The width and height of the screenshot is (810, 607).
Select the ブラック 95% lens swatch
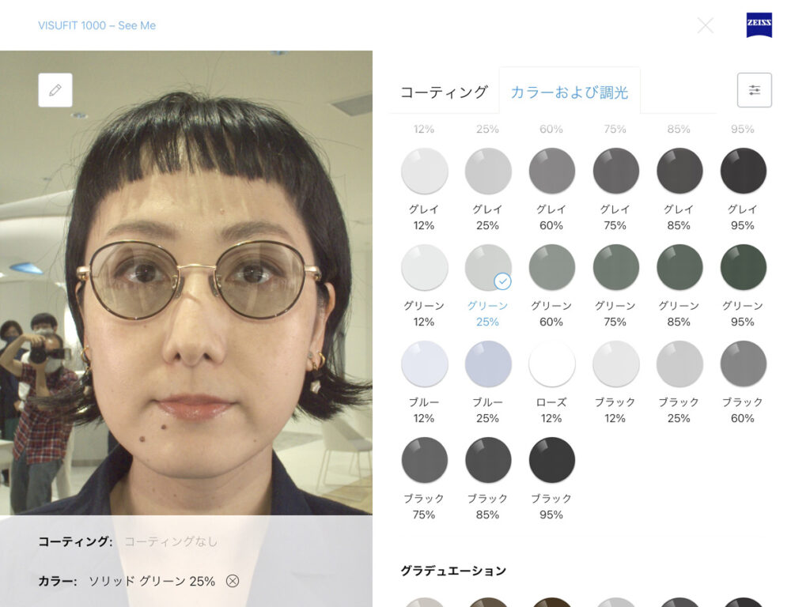click(x=551, y=461)
